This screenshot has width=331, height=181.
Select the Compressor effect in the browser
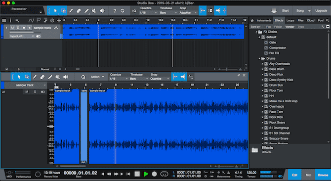[x=277, y=48]
